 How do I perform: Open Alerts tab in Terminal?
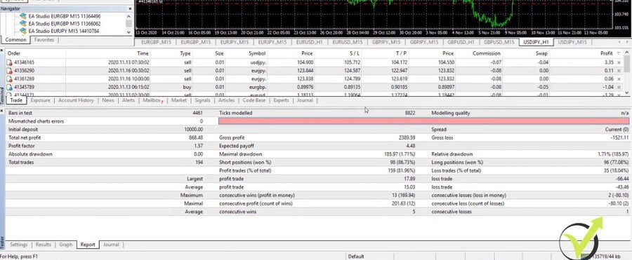(x=129, y=101)
